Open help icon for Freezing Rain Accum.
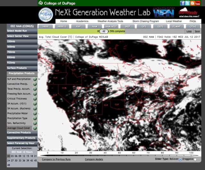 point(35,94)
